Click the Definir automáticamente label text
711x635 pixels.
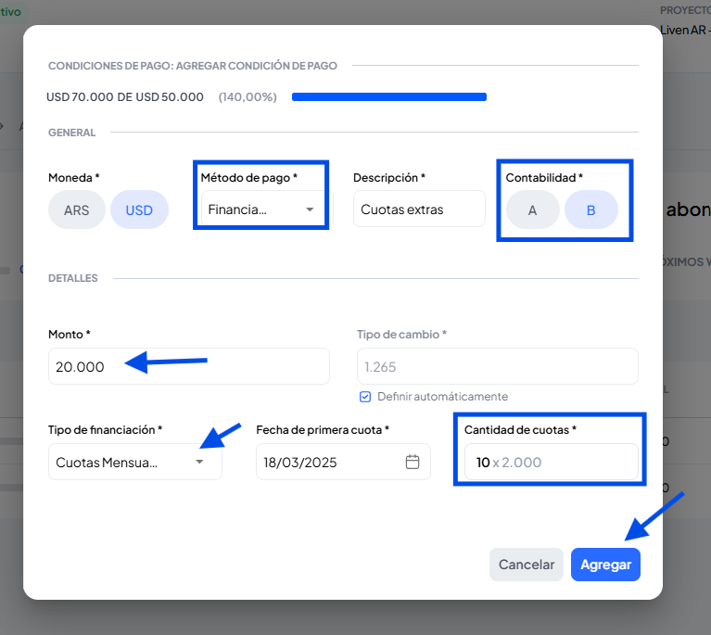coord(442,397)
